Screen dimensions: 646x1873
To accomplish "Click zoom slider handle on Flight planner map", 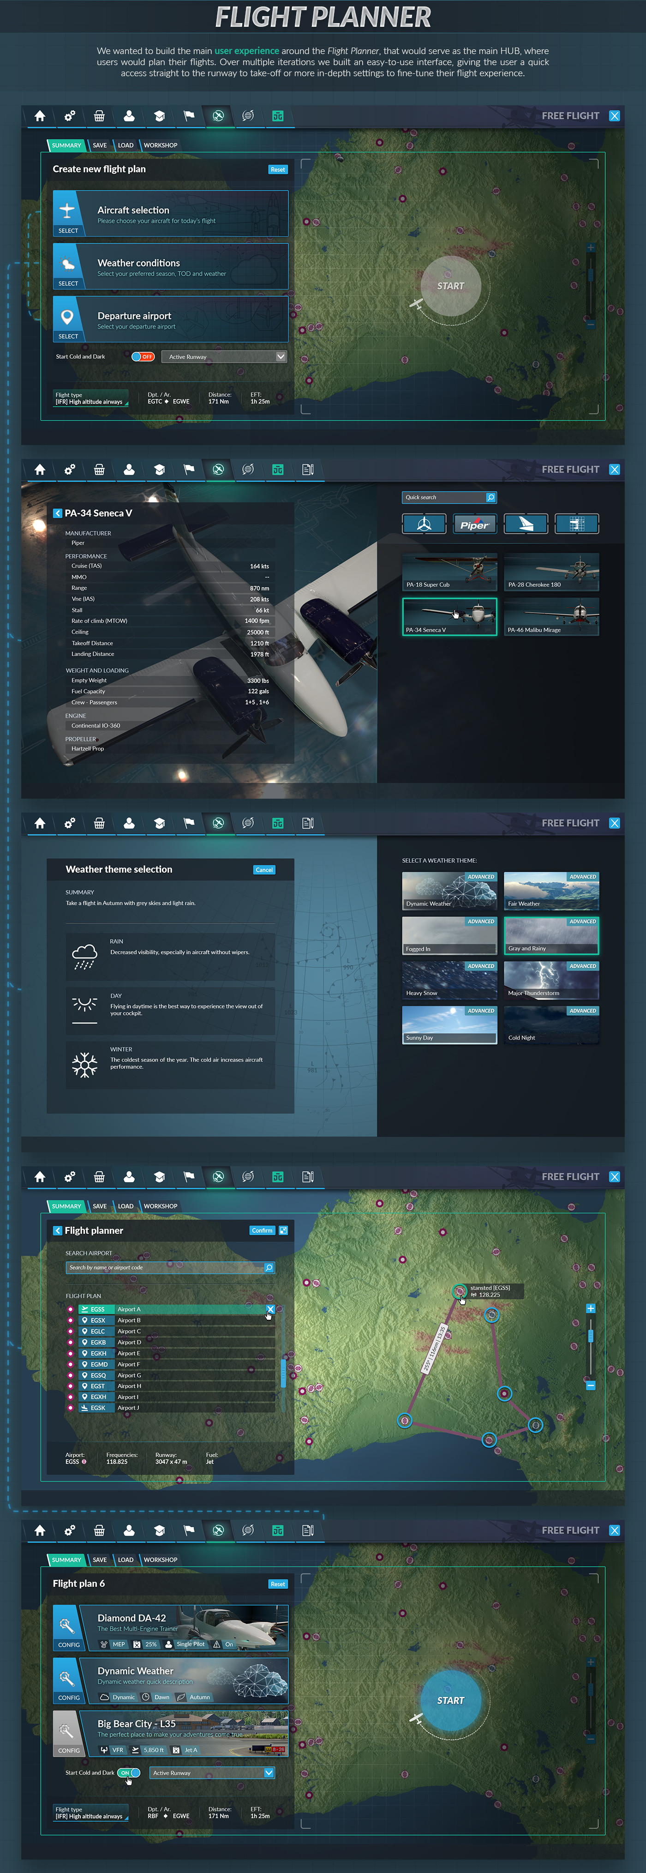I will point(591,1336).
